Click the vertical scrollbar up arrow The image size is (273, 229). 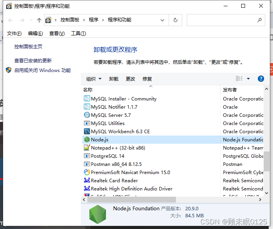[266, 89]
